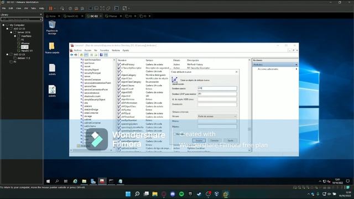The width and height of the screenshot is (354, 199).
Task: Select the Nueva carpeta desktop folder
Action: (52, 48)
